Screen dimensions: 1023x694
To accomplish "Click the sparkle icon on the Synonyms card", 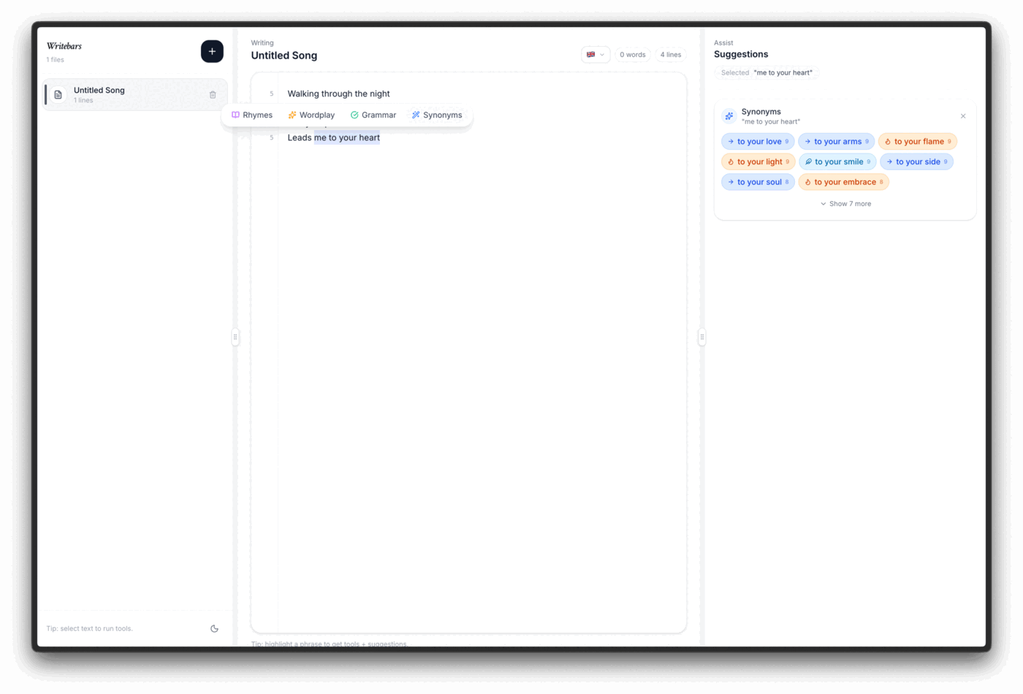I will (728, 115).
